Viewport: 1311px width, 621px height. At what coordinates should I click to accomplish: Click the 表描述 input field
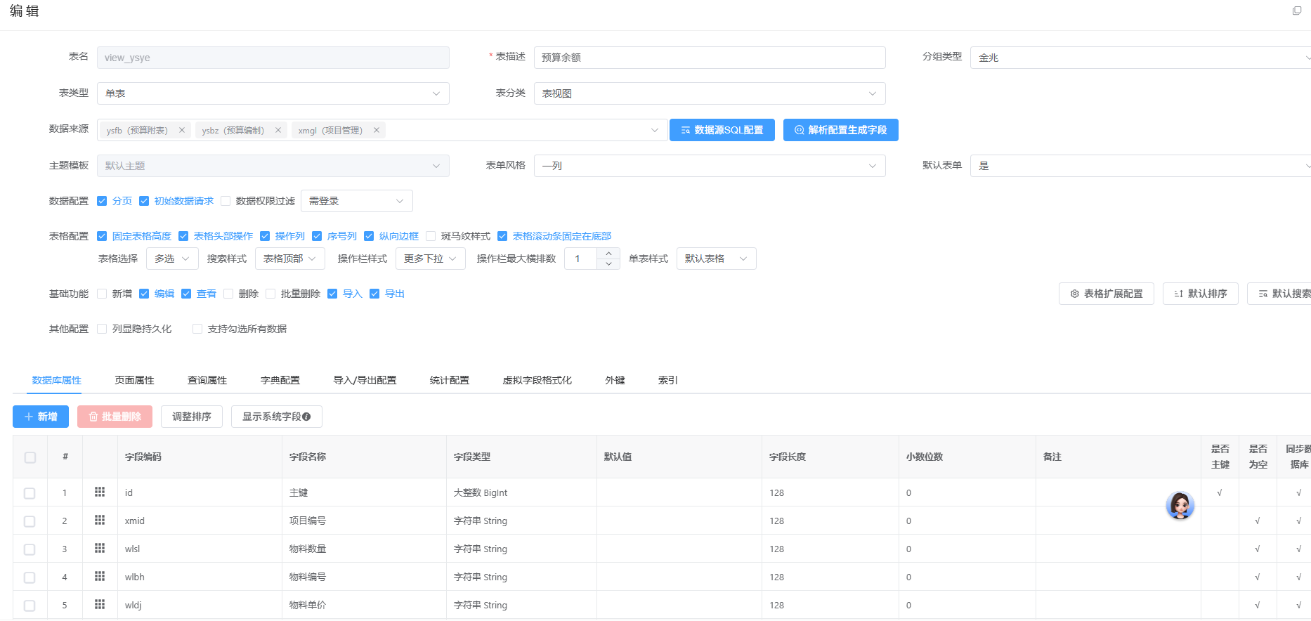709,58
